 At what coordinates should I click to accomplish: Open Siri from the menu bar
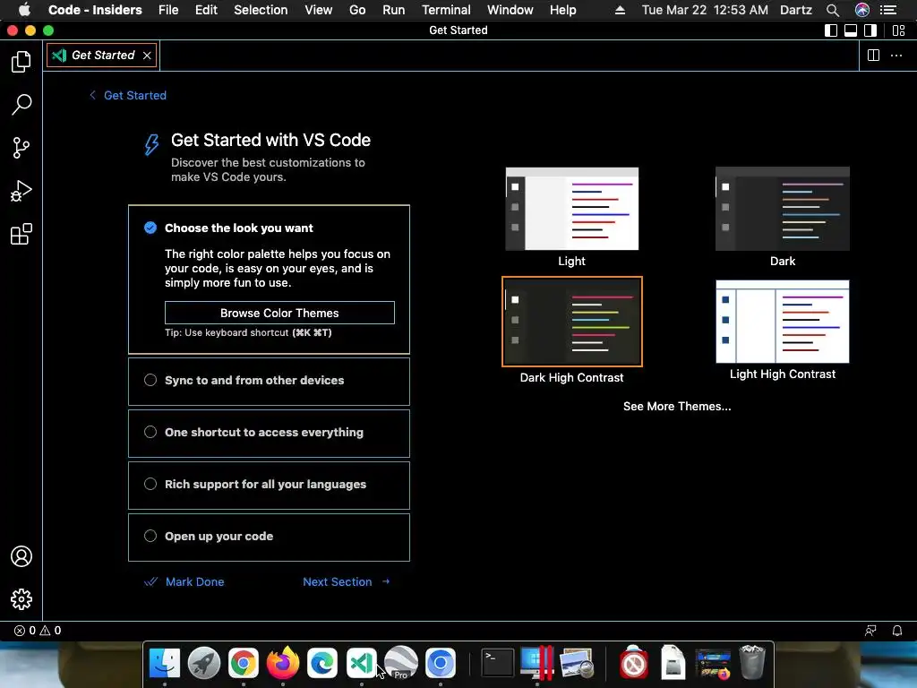point(862,10)
